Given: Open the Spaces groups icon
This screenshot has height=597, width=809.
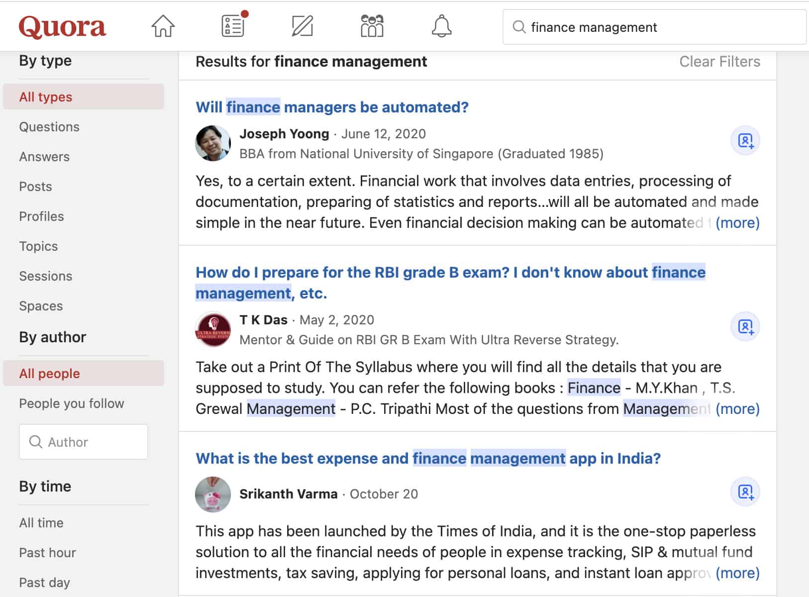Looking at the screenshot, I should point(371,26).
